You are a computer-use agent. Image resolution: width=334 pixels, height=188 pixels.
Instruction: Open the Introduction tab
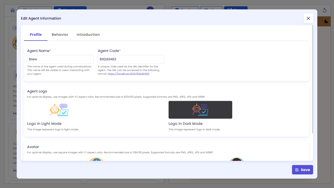[88, 34]
